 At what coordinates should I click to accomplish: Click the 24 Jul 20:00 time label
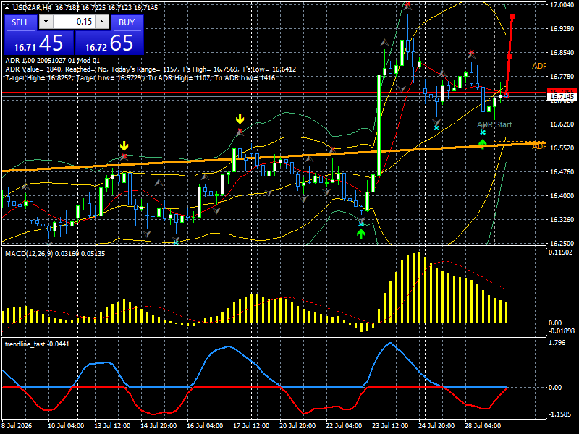coord(436,426)
